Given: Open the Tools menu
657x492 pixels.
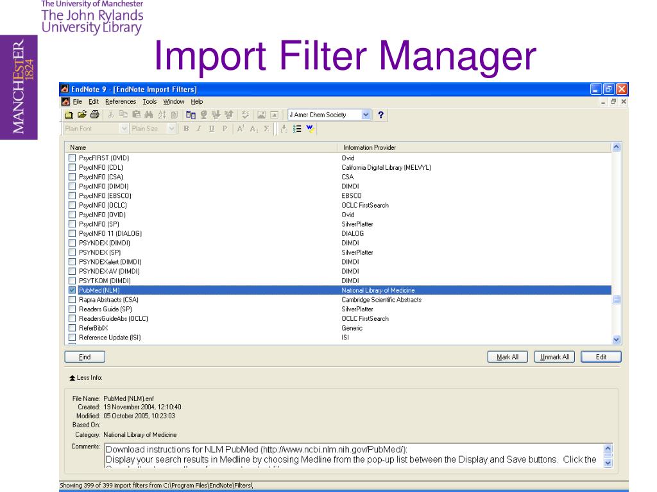Looking at the screenshot, I should [x=149, y=102].
